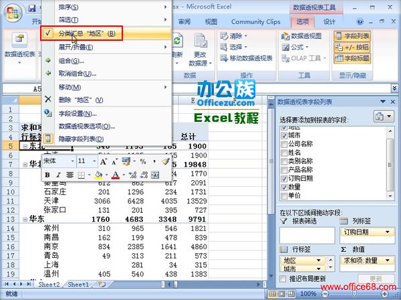The width and height of the screenshot is (401, 300).
Task: Apply percent style in mini toolbar
Action: pos(143,161)
